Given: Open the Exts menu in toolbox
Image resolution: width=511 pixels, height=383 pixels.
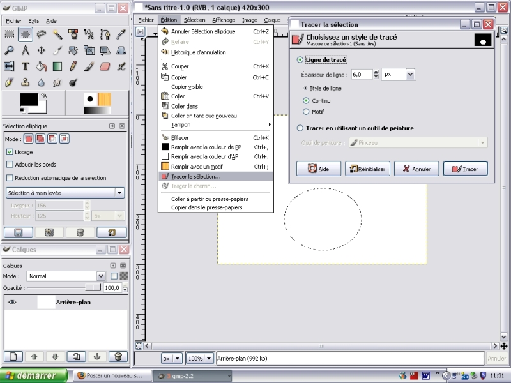Looking at the screenshot, I should [x=34, y=21].
